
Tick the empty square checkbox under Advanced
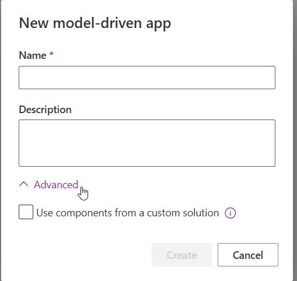[x=26, y=212]
